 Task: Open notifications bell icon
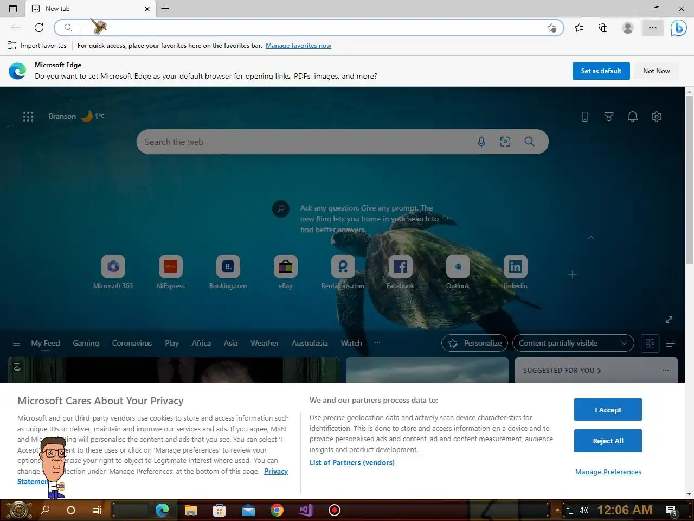tap(633, 117)
